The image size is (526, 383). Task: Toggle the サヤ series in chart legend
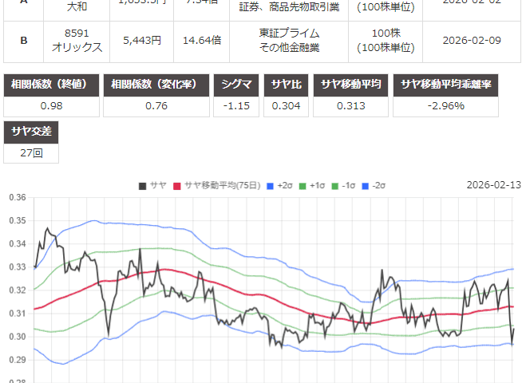153,186
